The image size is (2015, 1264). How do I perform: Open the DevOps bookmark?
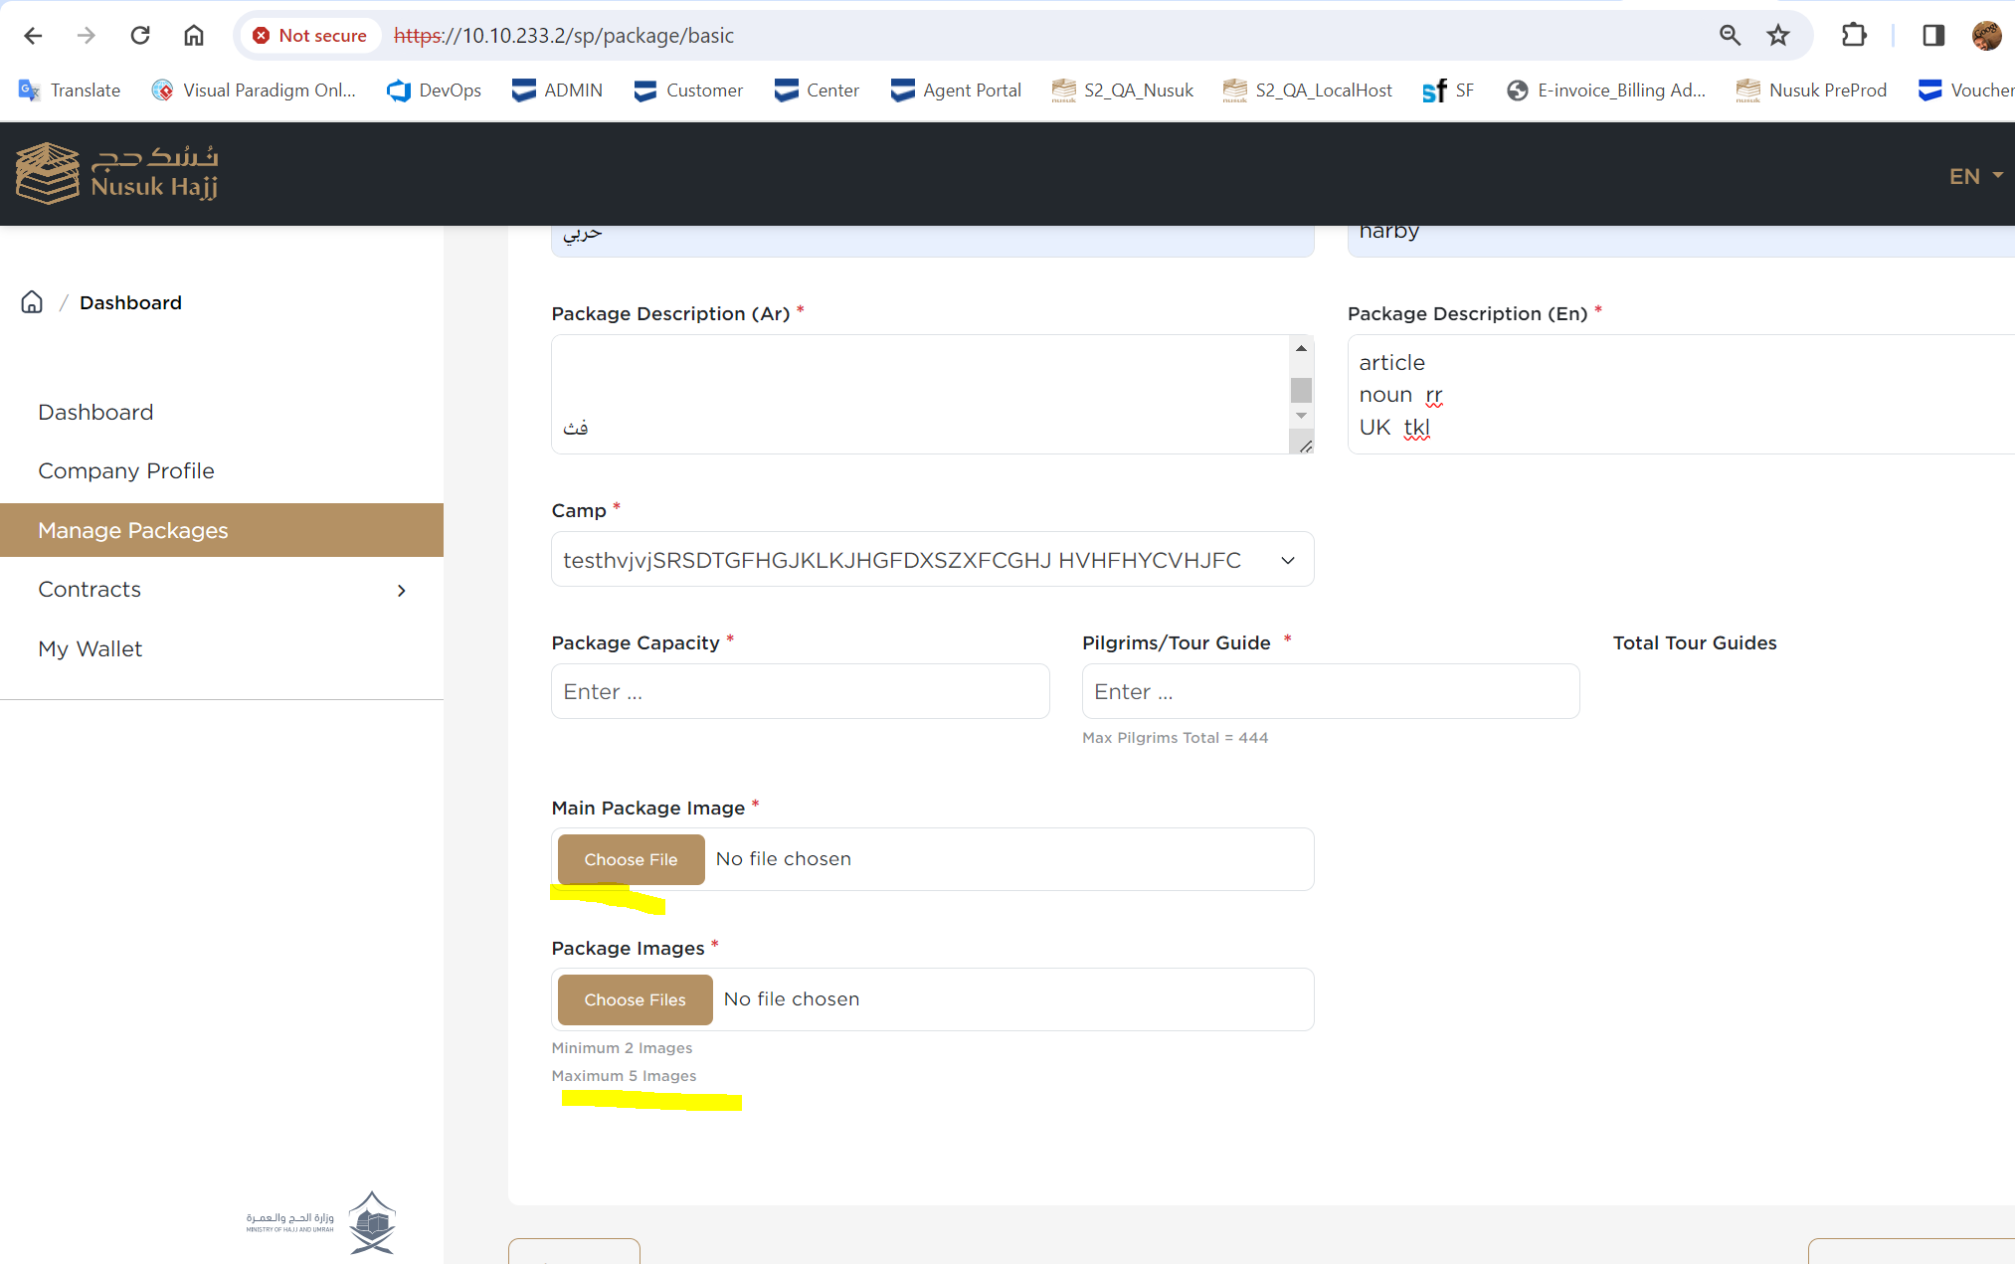pyautogui.click(x=435, y=90)
